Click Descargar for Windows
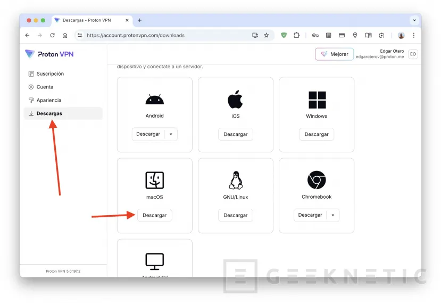Screen dimensions: 441x303 point(317,134)
